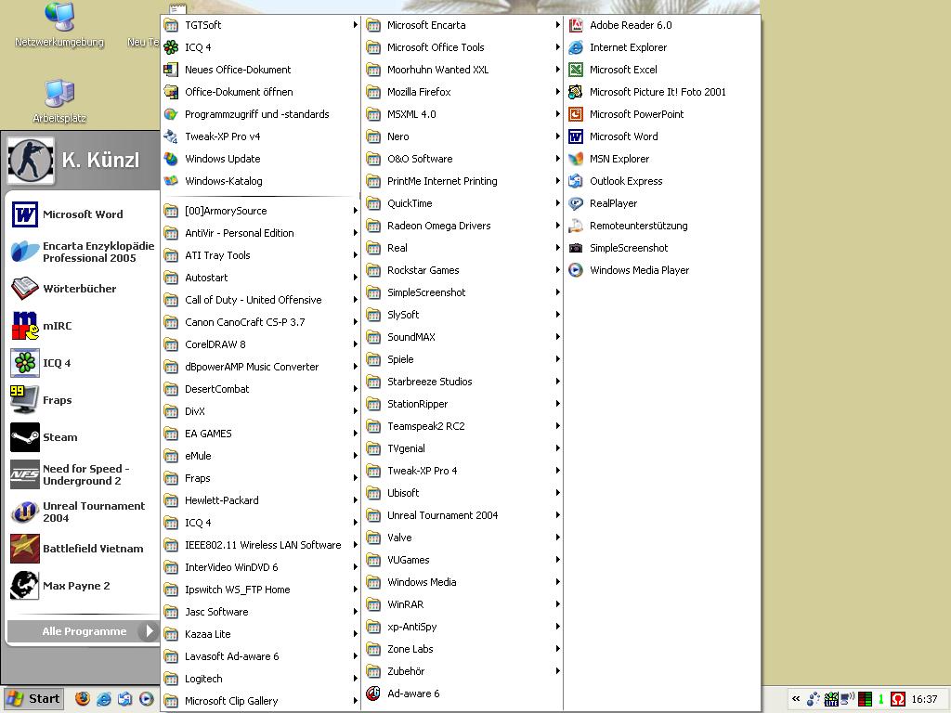Expand Rockstar Games folder
Screen dimensions: 951x713
463,270
